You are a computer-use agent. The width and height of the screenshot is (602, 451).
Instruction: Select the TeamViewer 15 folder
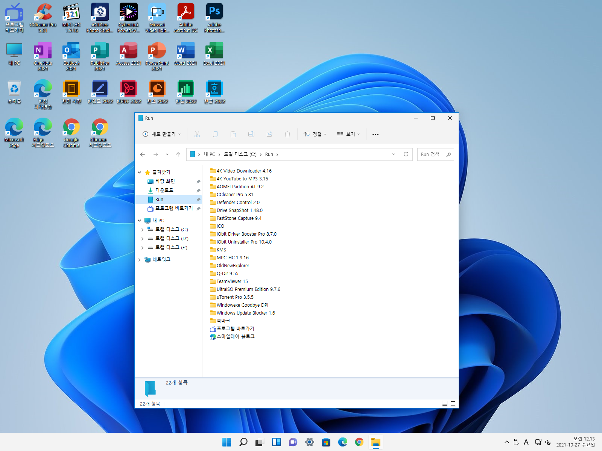tap(229, 281)
